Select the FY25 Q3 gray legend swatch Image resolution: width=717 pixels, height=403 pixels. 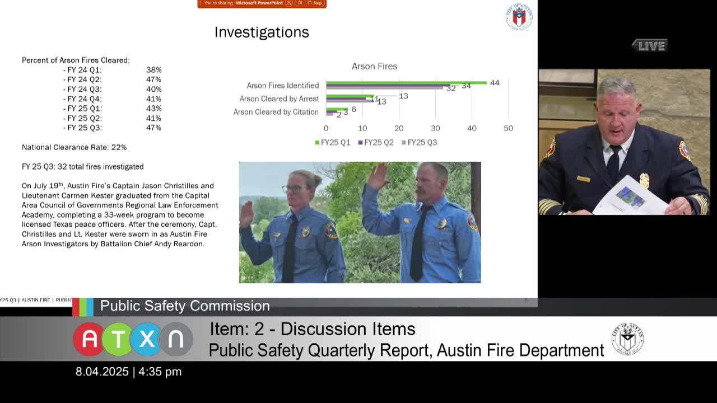point(404,143)
